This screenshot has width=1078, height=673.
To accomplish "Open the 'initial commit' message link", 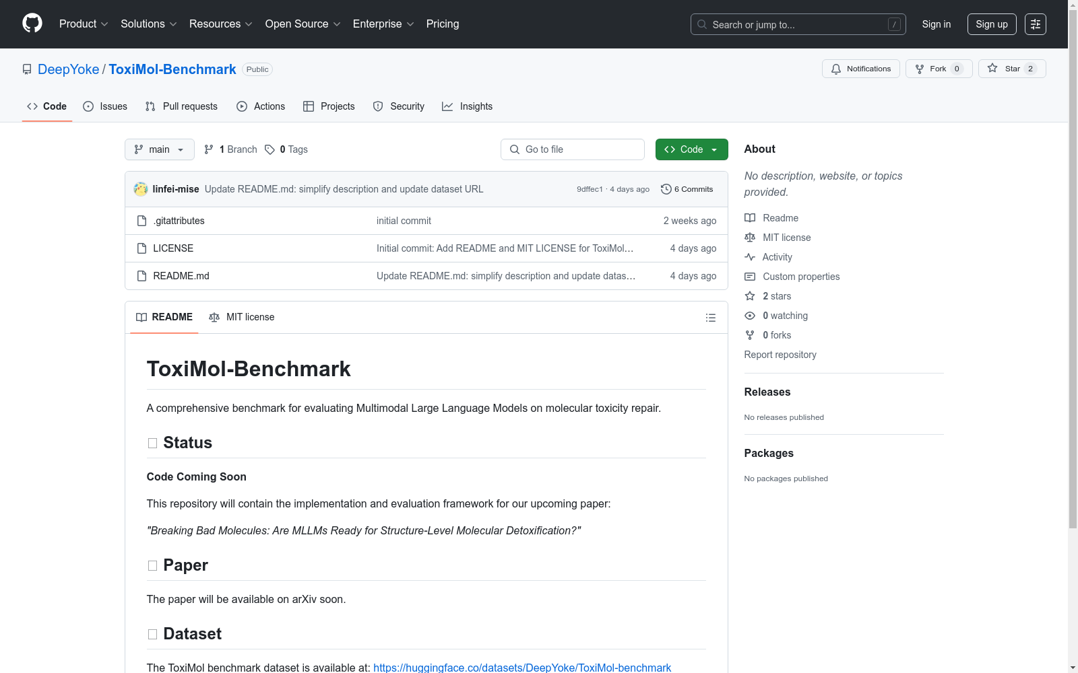I will (404, 221).
